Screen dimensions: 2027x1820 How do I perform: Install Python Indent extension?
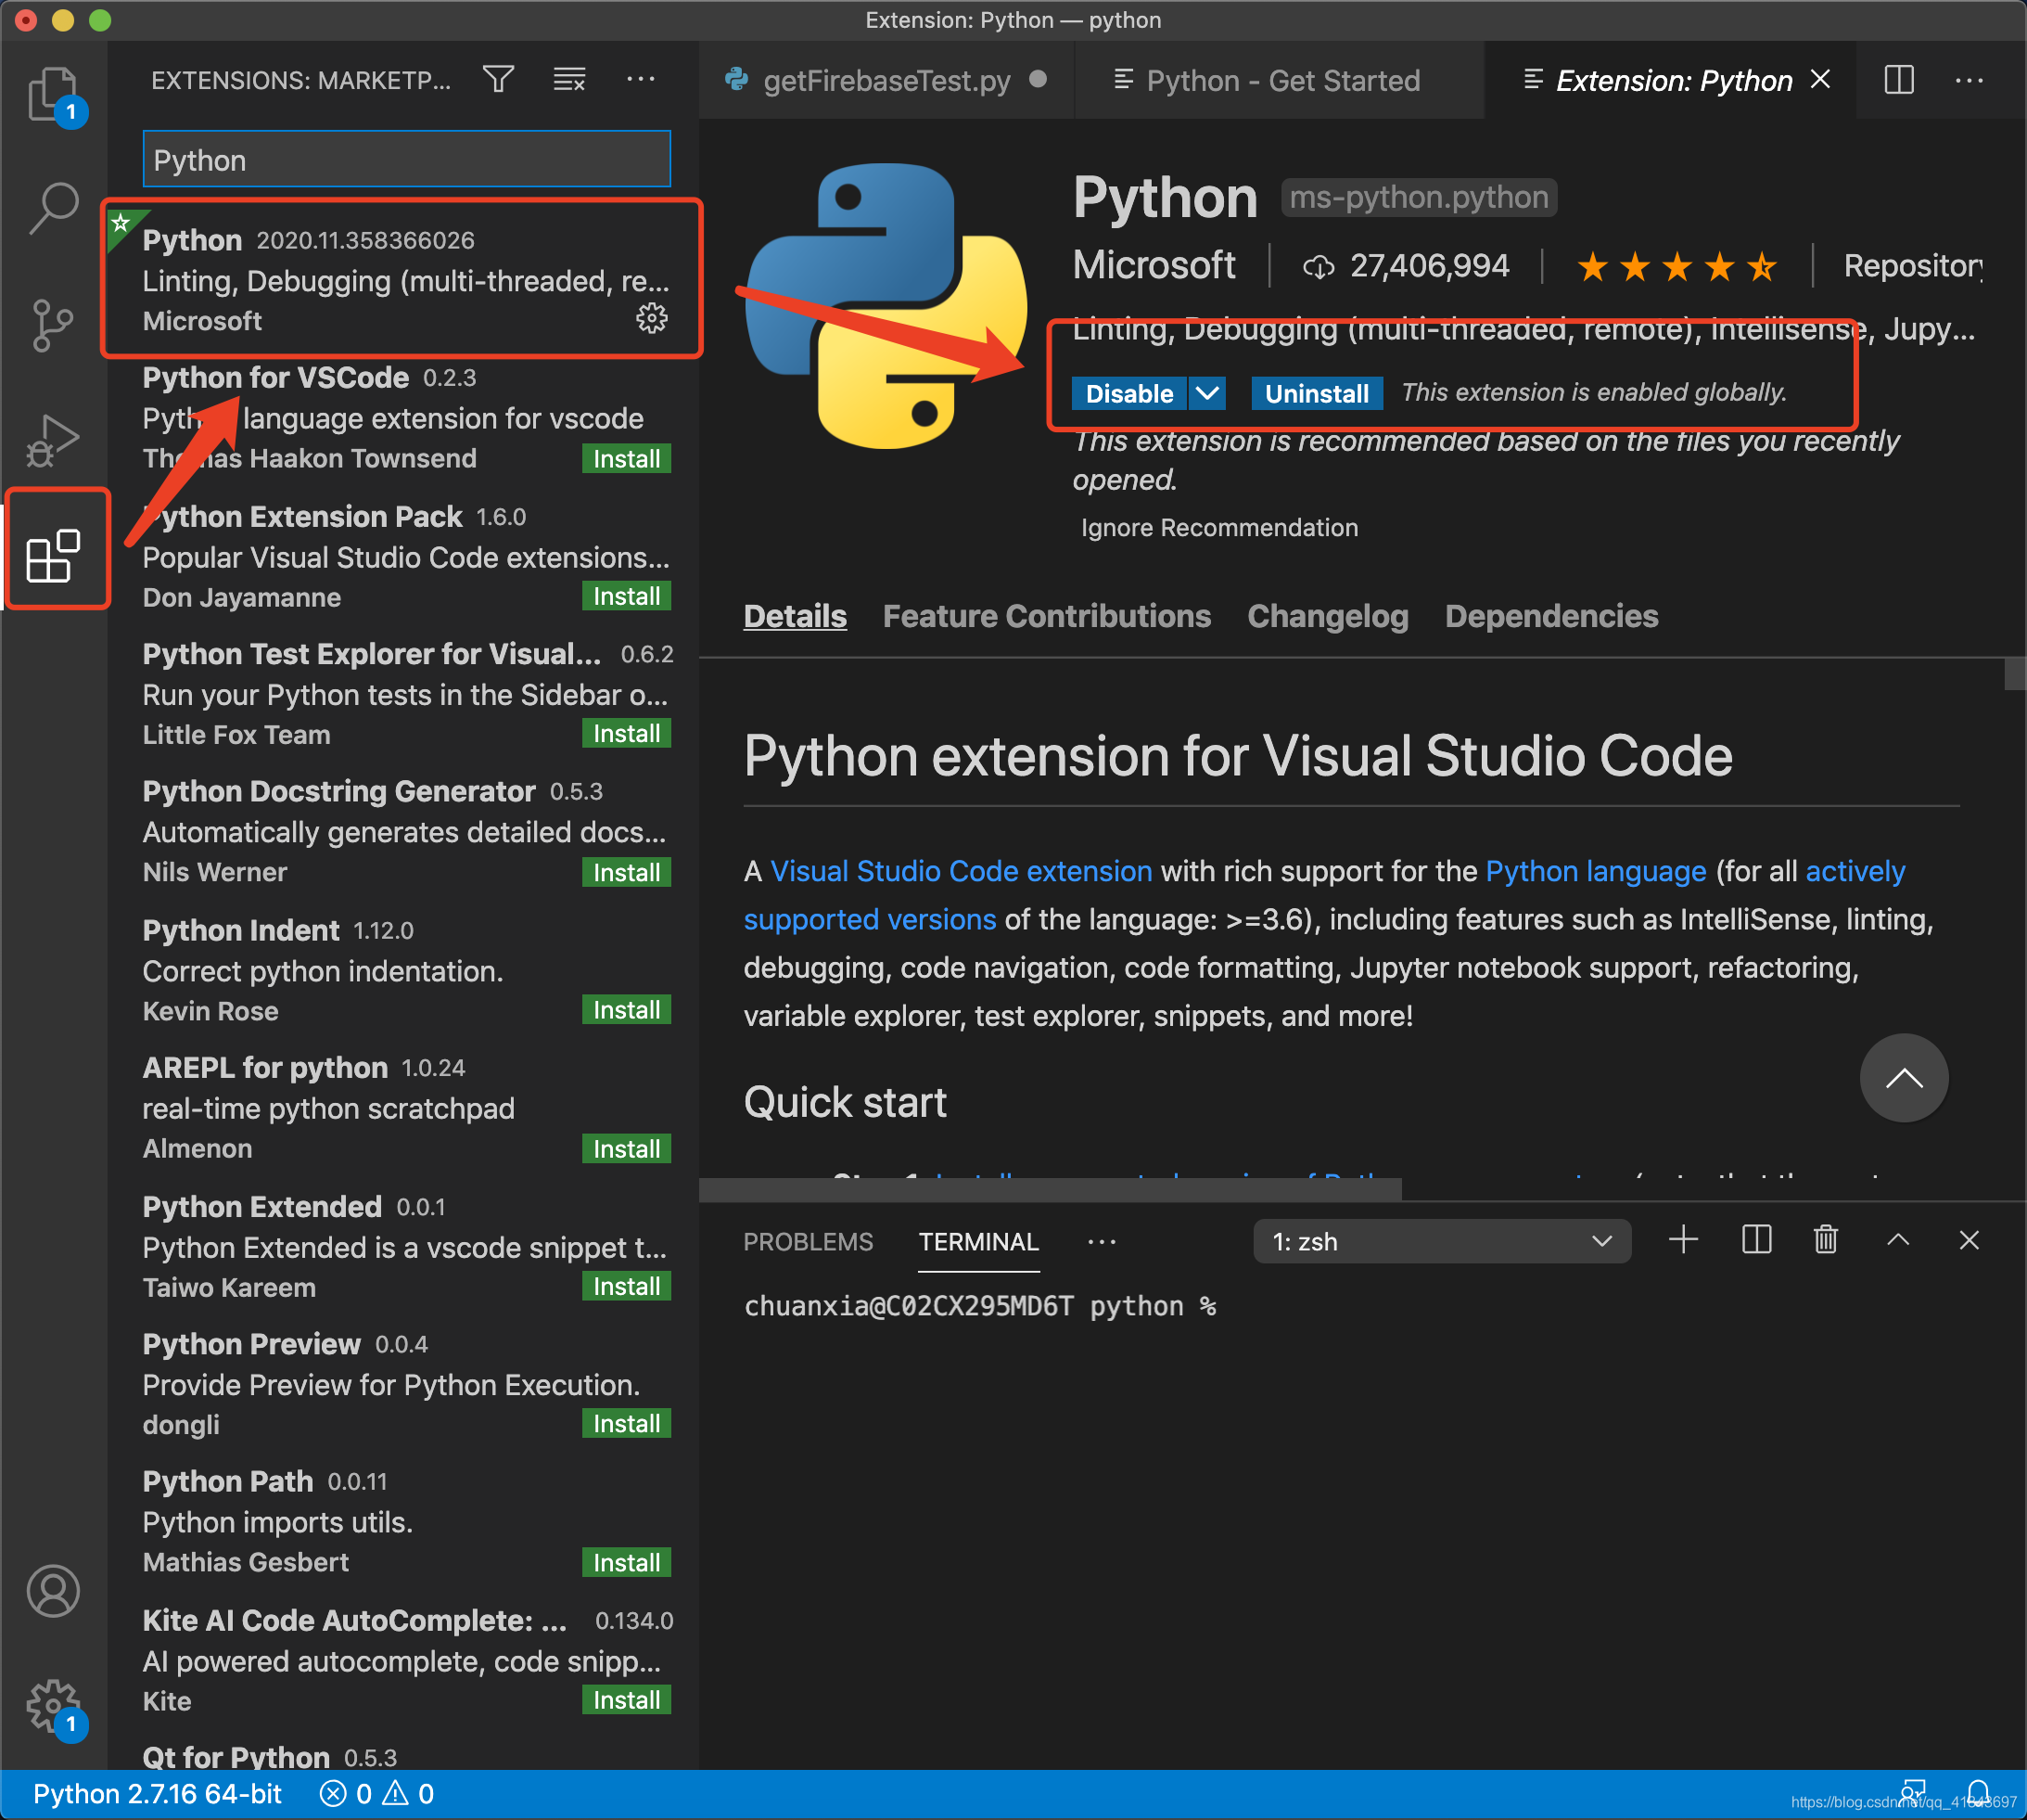[x=626, y=1009]
